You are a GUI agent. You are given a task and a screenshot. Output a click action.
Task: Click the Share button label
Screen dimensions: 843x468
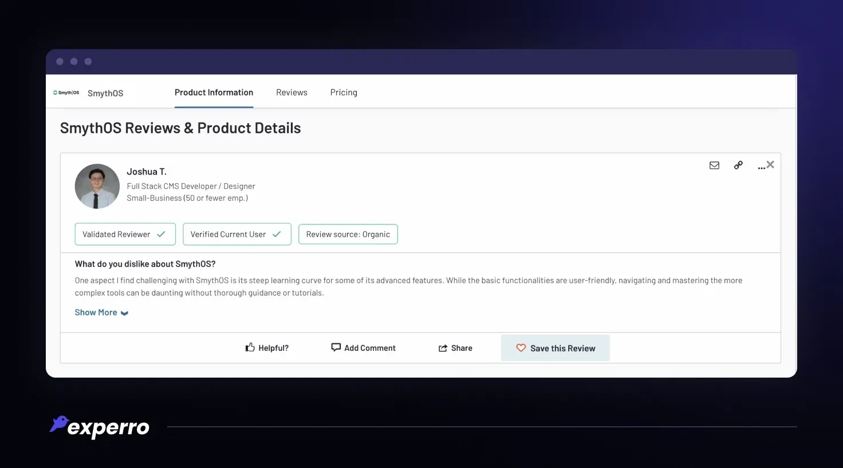[462, 348]
